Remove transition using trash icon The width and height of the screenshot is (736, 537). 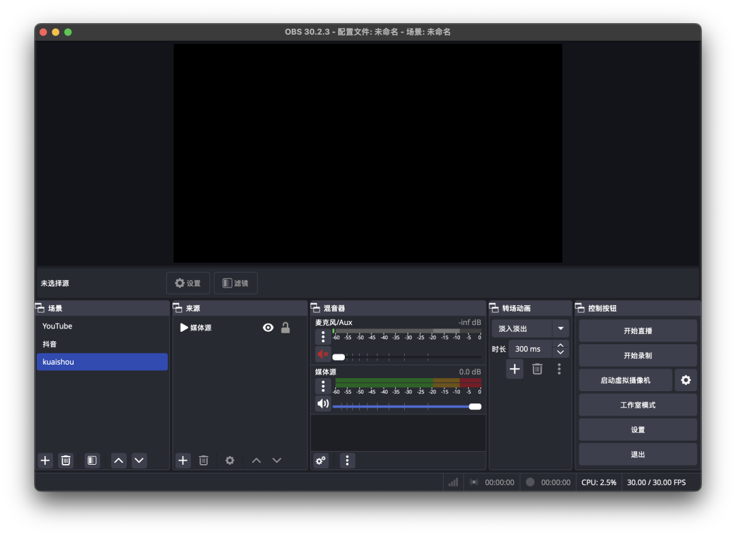[x=537, y=369]
